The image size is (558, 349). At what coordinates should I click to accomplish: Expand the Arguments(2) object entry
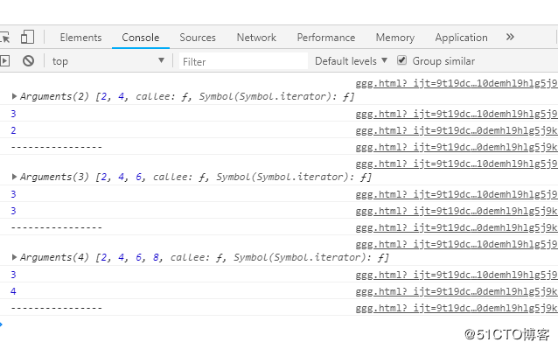click(x=14, y=96)
